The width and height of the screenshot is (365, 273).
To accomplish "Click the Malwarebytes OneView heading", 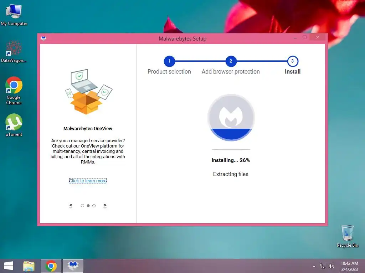I will (88, 129).
